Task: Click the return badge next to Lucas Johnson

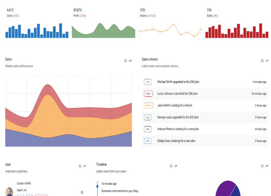Action: 148,93
